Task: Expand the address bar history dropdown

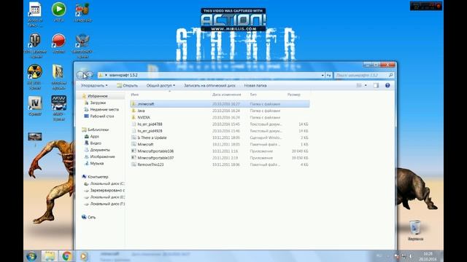Action: click(x=323, y=76)
